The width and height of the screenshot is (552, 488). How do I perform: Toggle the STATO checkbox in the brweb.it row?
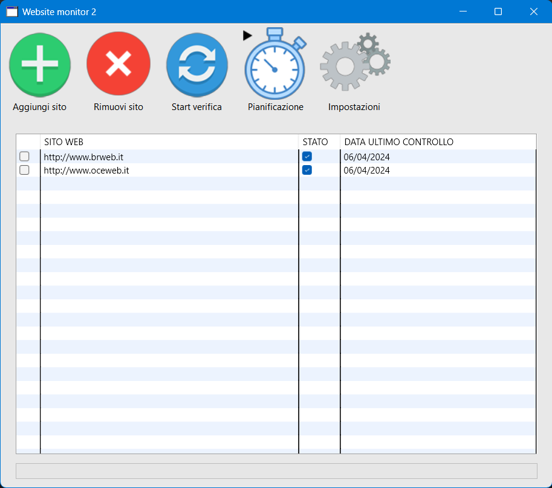pos(307,157)
